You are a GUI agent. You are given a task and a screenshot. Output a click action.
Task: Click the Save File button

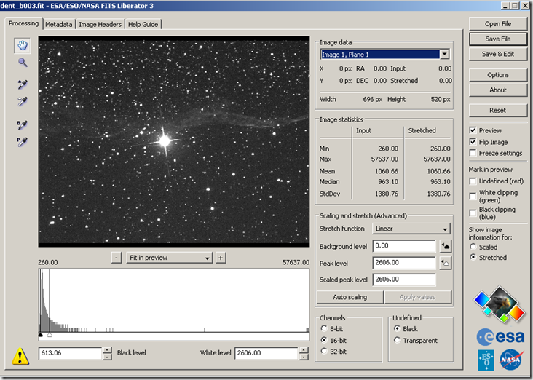point(497,39)
